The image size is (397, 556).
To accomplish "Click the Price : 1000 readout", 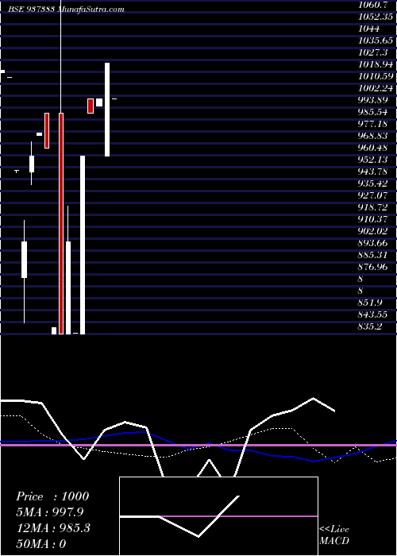I will coord(52,496).
